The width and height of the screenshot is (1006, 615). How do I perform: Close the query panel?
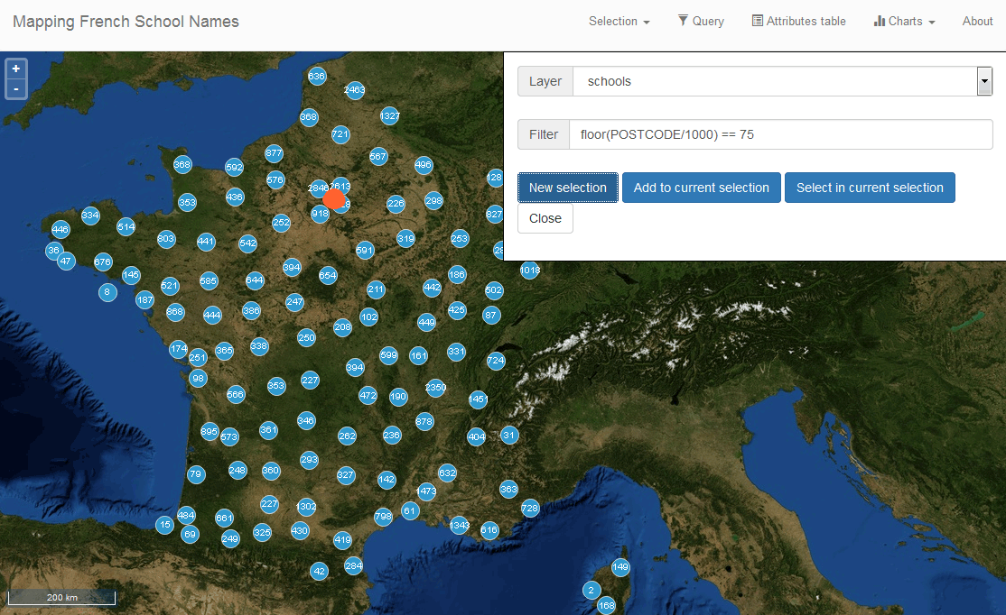click(545, 218)
